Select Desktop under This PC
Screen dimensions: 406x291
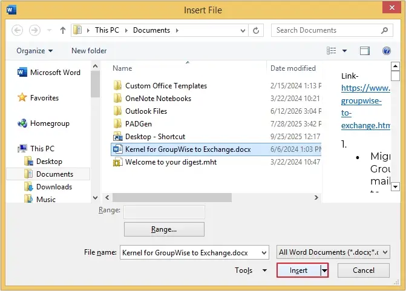(43, 162)
